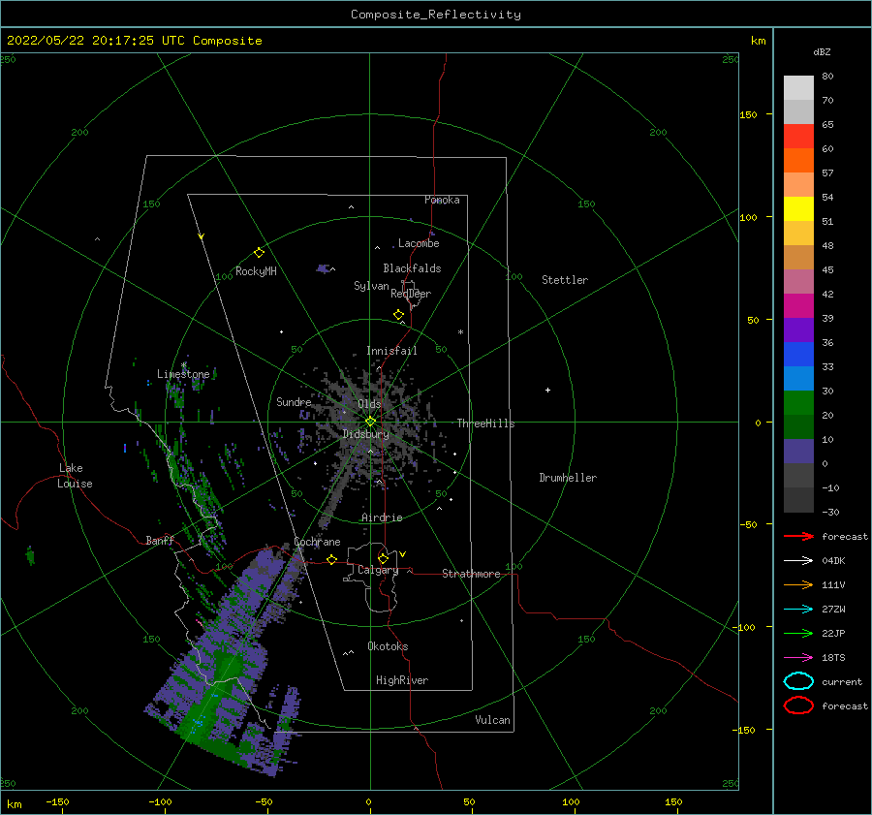Click the green 22JP arrow icon
Image resolution: width=872 pixels, height=815 pixels.
(x=798, y=633)
